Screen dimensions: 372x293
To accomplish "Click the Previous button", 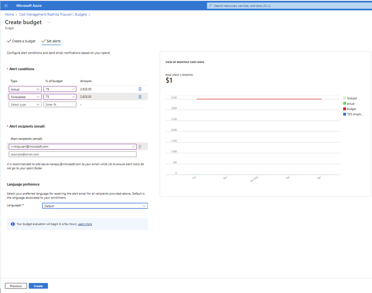I will 16,286.
